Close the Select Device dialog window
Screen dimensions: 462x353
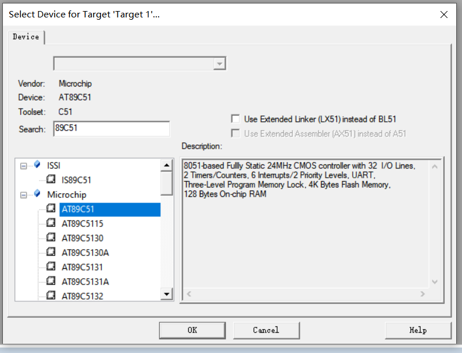click(x=444, y=15)
